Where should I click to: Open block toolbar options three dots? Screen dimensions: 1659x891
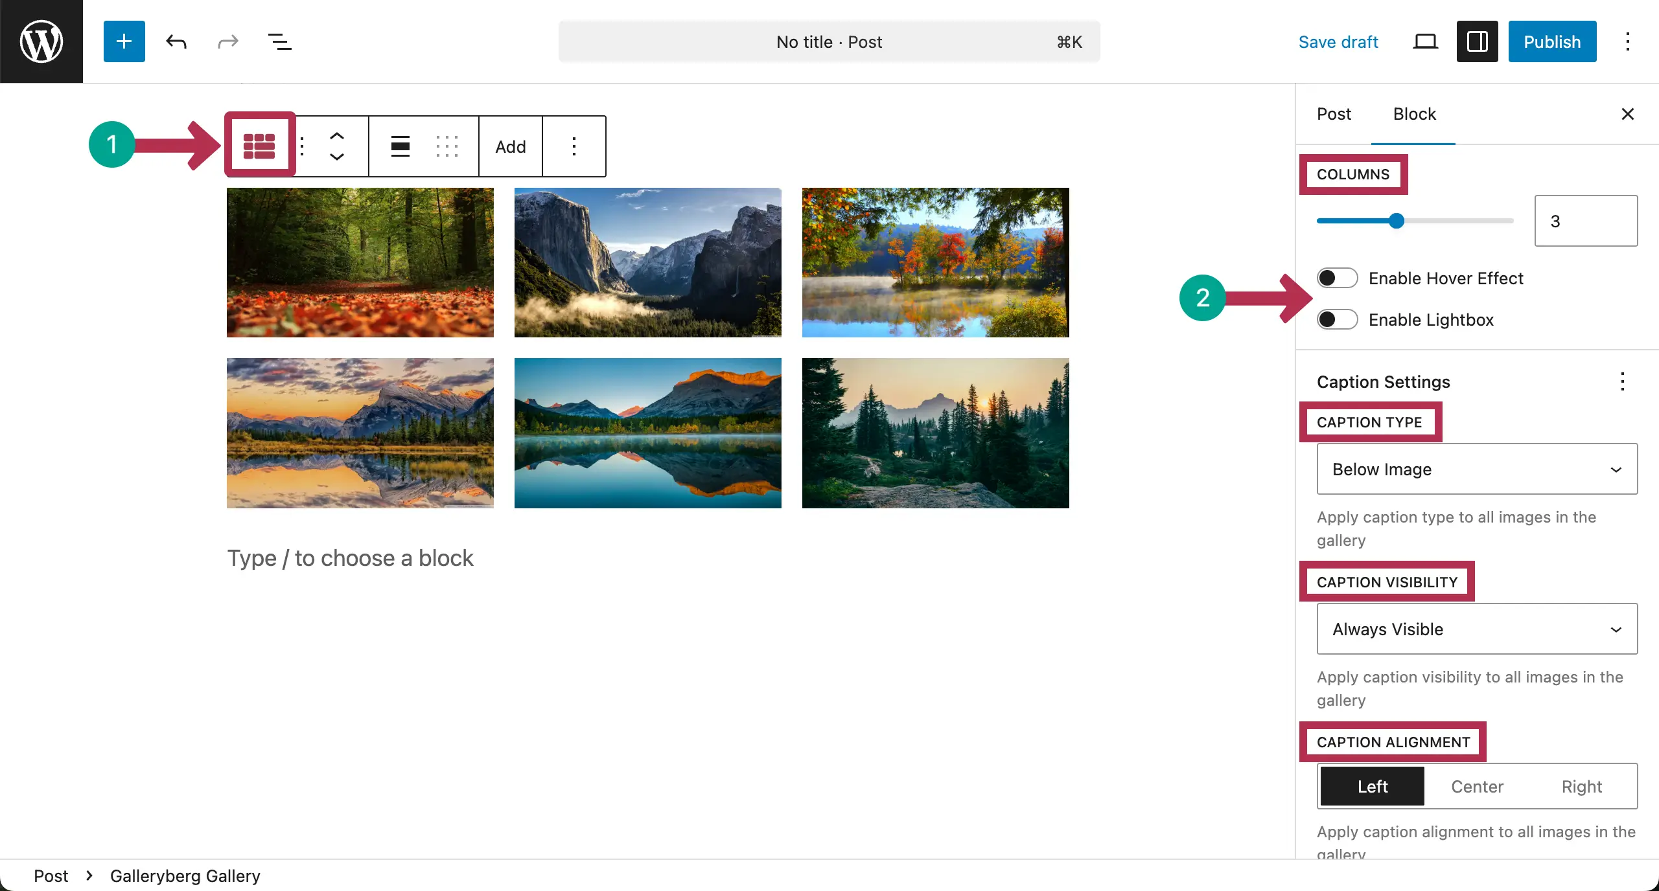click(574, 146)
